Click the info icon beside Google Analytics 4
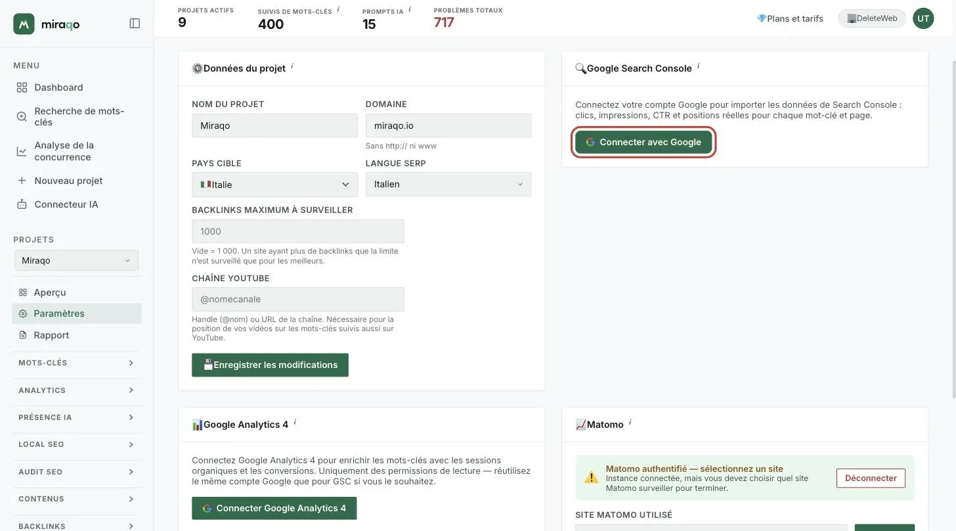The height and width of the screenshot is (531, 956). [x=295, y=422]
